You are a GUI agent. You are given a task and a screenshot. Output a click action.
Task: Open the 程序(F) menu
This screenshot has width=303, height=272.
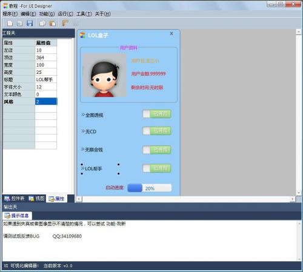point(10,14)
